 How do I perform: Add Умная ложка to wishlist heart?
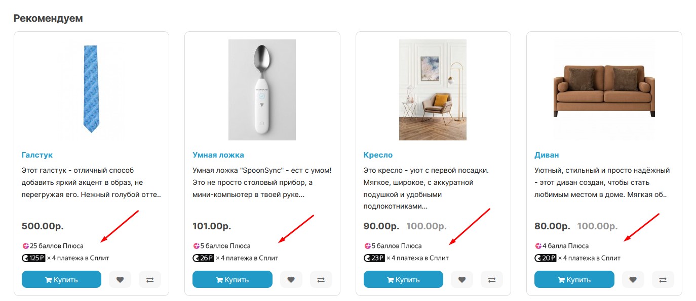[x=291, y=279]
